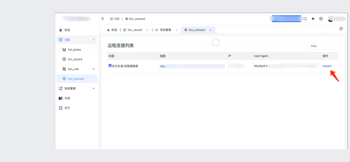The image size is (350, 162).
Task: Switch to the 项目管理 tab
Action: tap(165, 30)
